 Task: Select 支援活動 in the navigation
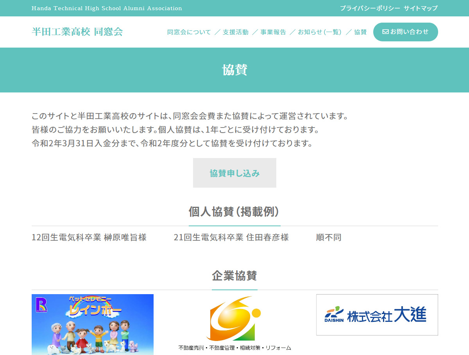pyautogui.click(x=235, y=32)
